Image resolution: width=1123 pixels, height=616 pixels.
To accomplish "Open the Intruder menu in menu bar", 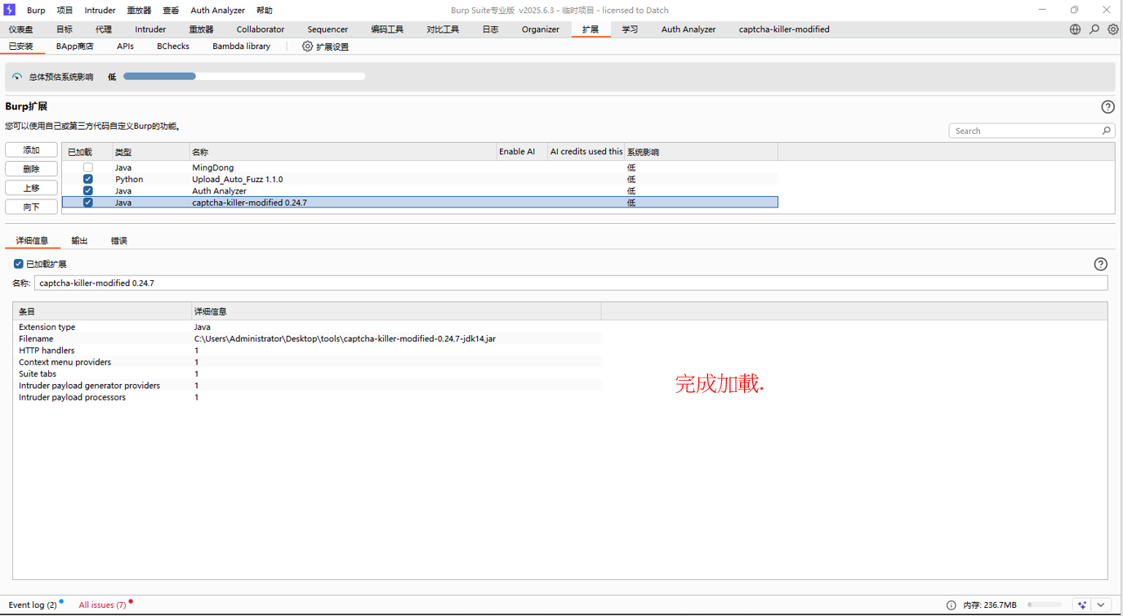I will [x=100, y=11].
